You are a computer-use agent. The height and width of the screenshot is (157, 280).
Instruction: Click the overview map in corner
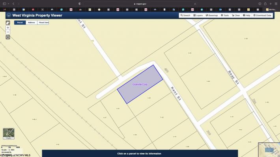269,150
